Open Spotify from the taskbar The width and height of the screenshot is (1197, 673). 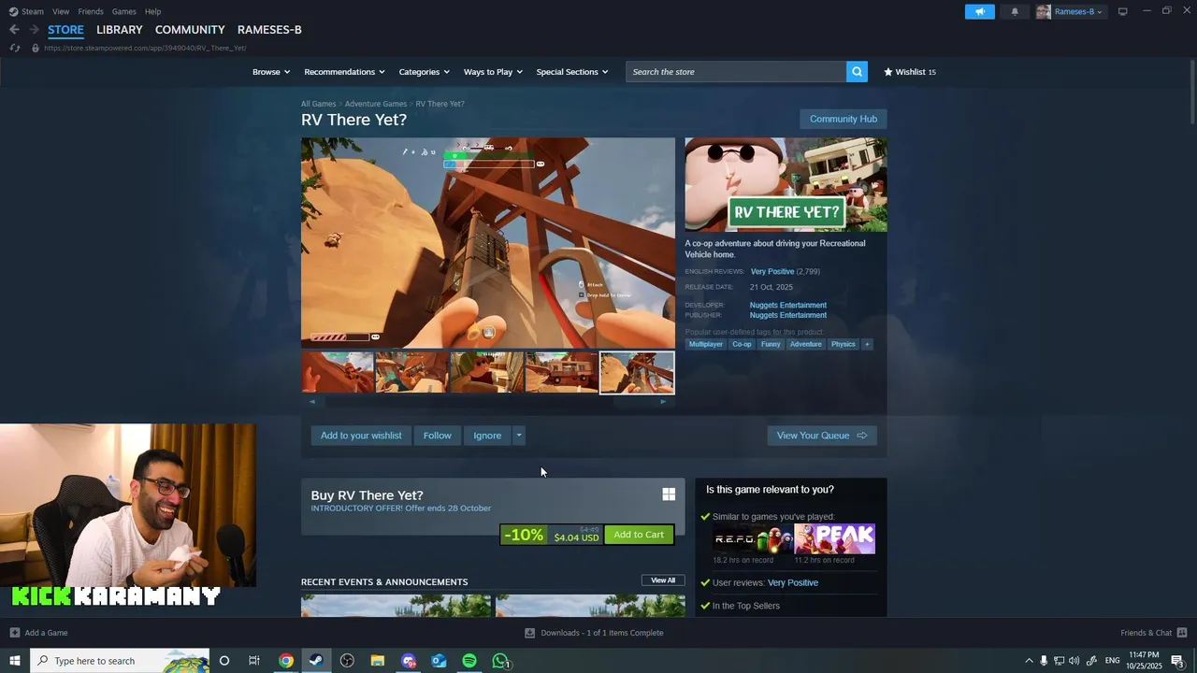point(469,661)
